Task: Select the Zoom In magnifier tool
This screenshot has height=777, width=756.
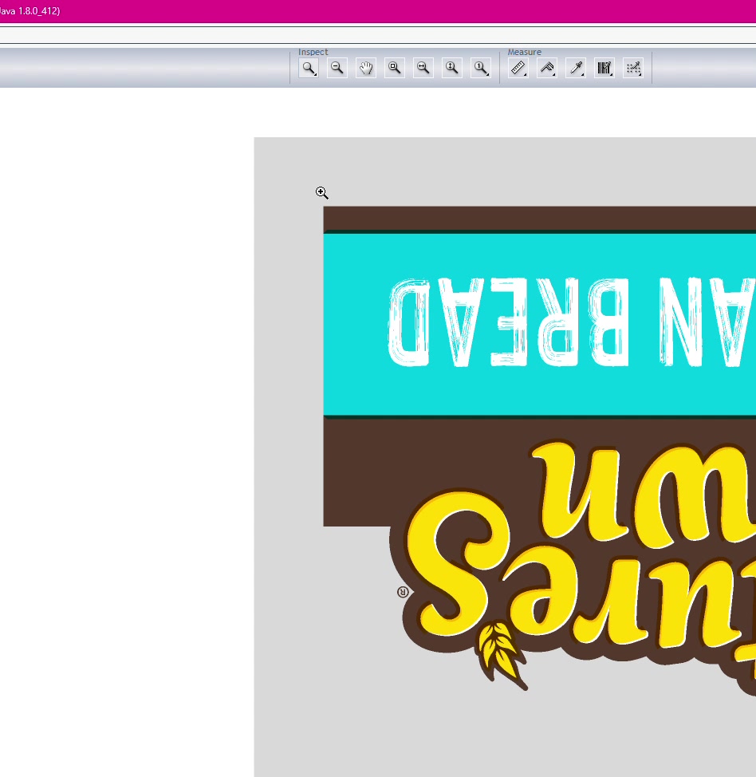Action: coord(308,69)
